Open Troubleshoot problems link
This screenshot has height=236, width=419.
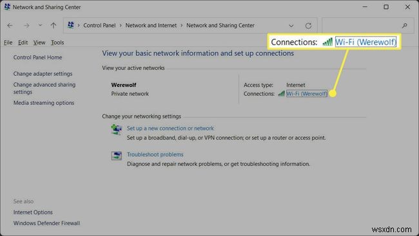[155, 154]
